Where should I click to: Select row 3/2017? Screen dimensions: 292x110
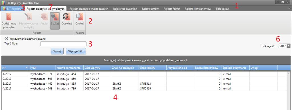[144, 83]
